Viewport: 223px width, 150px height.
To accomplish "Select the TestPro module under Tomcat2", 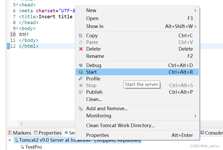I will click(x=33, y=147).
